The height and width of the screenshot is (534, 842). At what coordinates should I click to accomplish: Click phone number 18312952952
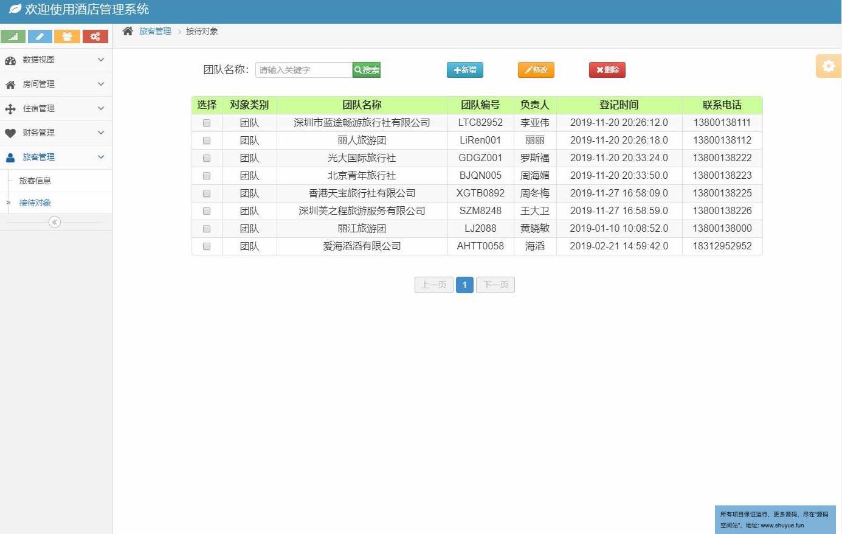pyautogui.click(x=722, y=246)
